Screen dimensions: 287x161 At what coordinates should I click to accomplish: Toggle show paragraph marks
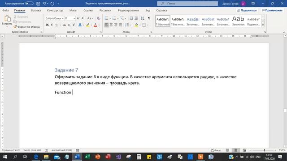coord(149,18)
